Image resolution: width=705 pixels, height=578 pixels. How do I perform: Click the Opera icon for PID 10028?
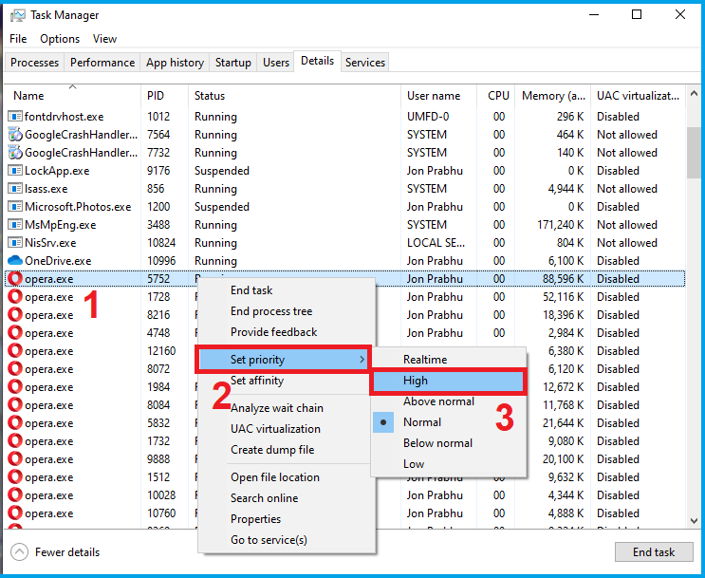pyautogui.click(x=15, y=494)
